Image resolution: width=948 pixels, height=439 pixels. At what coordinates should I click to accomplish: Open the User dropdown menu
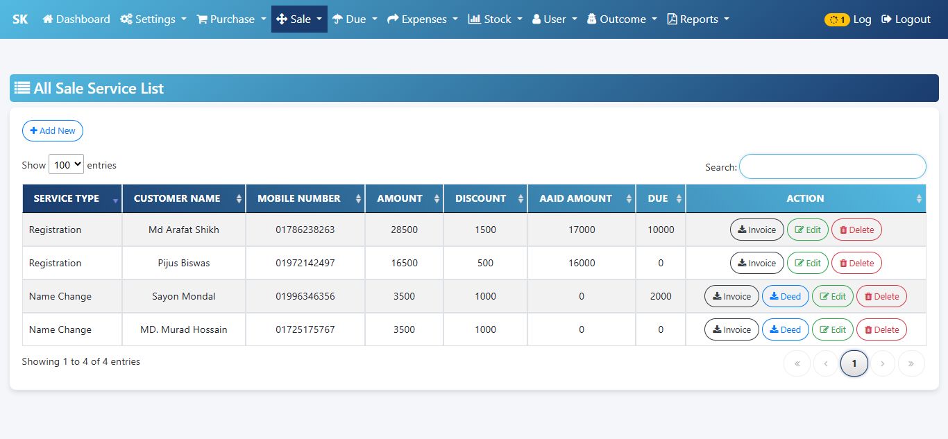coord(555,19)
